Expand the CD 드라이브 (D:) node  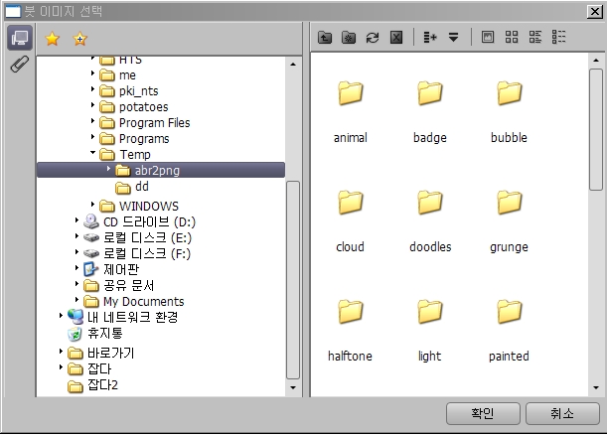coord(76,219)
